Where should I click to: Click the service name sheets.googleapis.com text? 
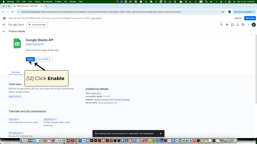[x=108, y=103]
